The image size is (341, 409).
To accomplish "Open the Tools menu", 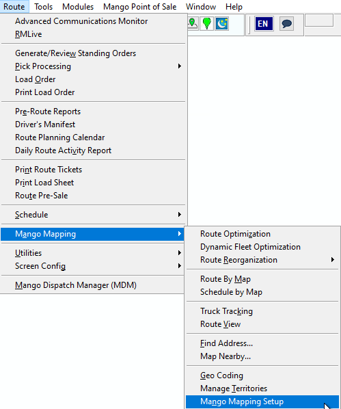I will pos(43,7).
